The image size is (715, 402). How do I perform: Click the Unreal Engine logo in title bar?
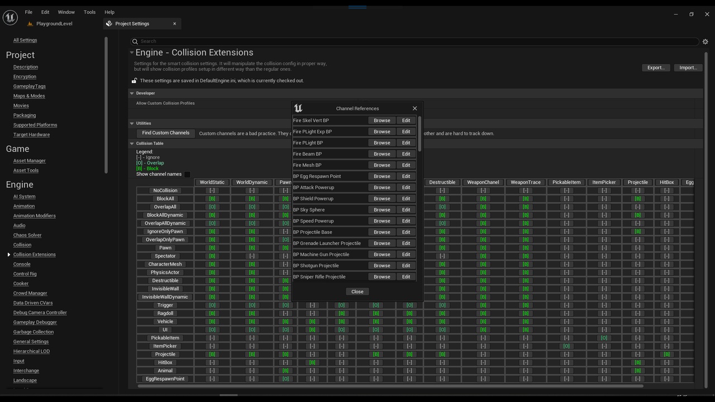pyautogui.click(x=10, y=18)
